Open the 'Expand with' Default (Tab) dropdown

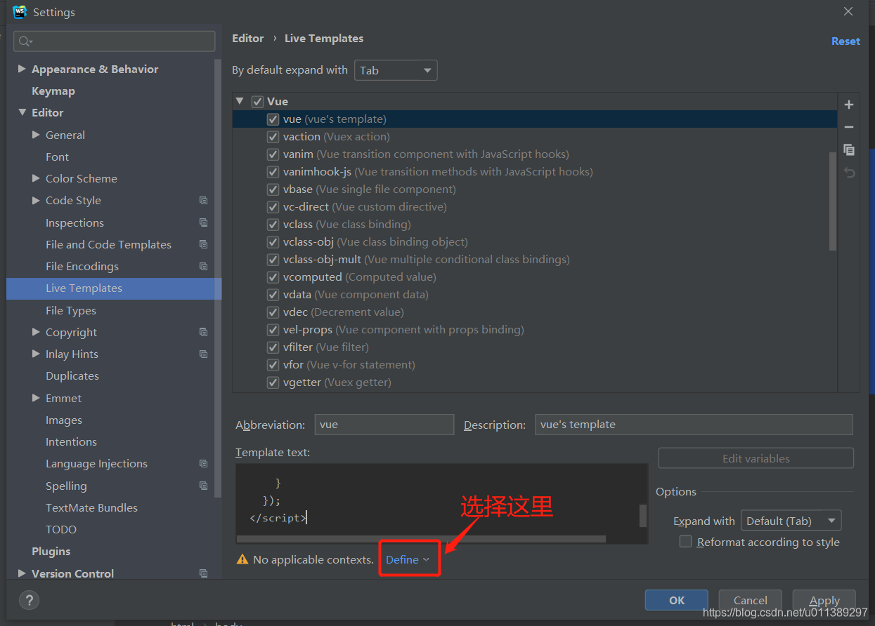[791, 521]
